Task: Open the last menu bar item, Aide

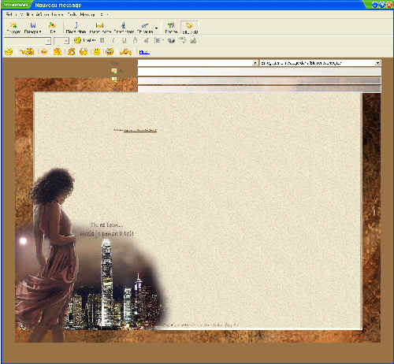Action: pos(104,14)
